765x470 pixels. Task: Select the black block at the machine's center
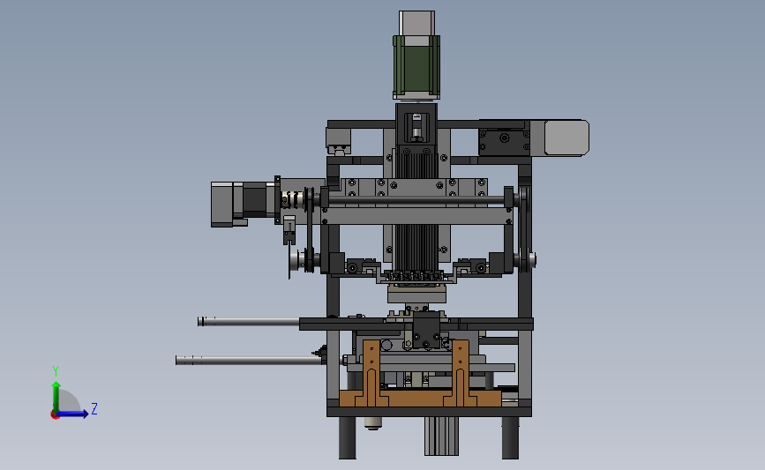pos(426,330)
